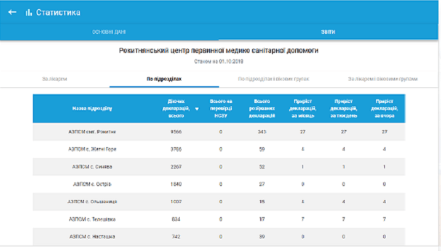The height and width of the screenshot is (251, 441).
Task: Select row АЗПСМ с. Житні Гори
Action: point(219,149)
